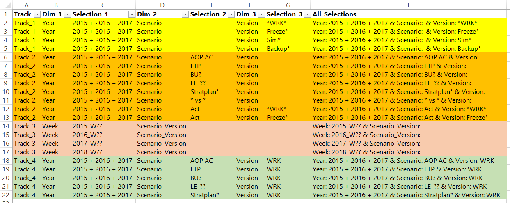Open the Dim_2 filter dropdown arrow
The image size is (510, 203).
(185, 14)
